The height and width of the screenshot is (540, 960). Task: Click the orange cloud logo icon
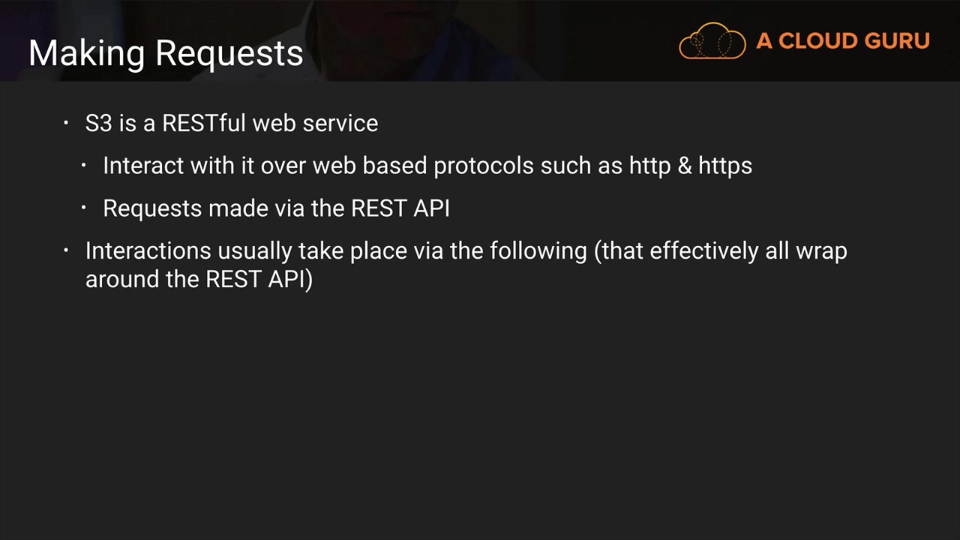712,40
